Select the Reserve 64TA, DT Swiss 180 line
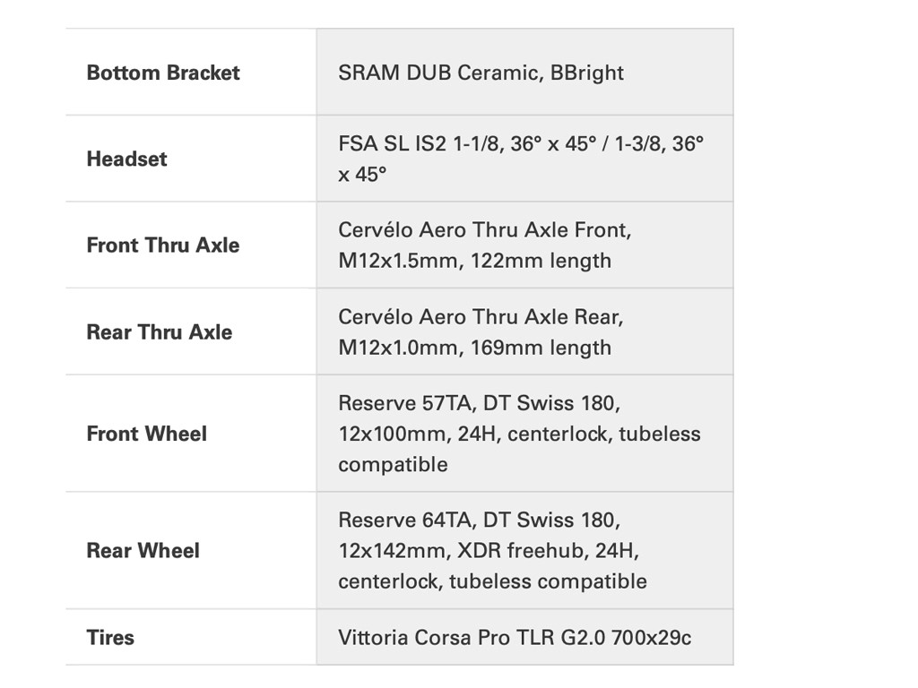Screen dimensions: 918x688 point(479,520)
